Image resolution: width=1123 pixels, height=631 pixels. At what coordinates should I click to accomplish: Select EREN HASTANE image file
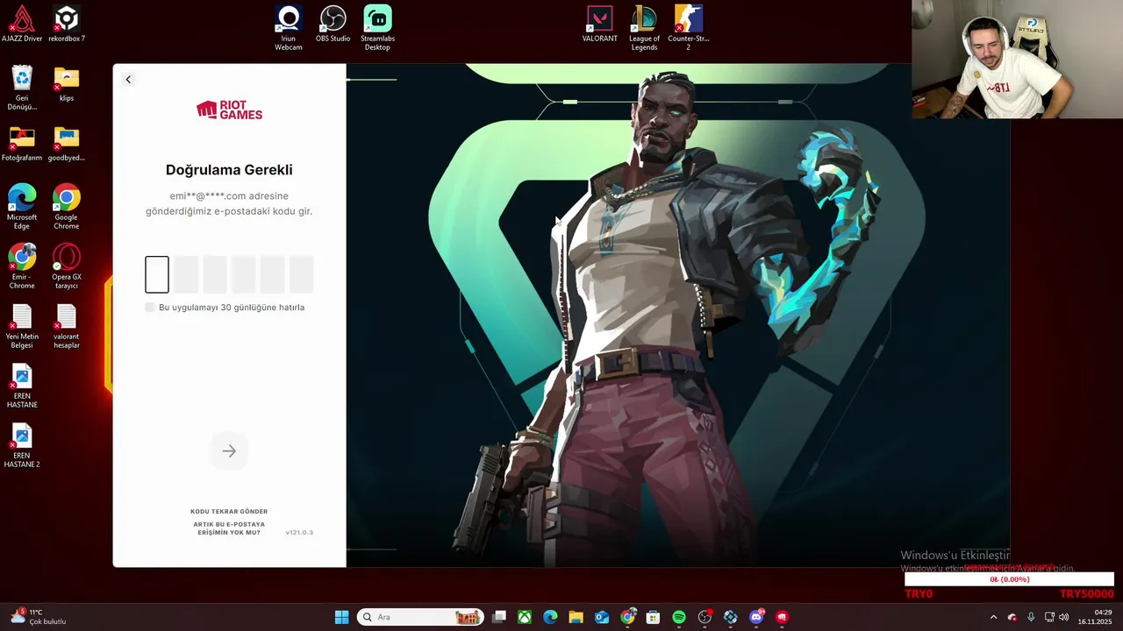[x=22, y=386]
